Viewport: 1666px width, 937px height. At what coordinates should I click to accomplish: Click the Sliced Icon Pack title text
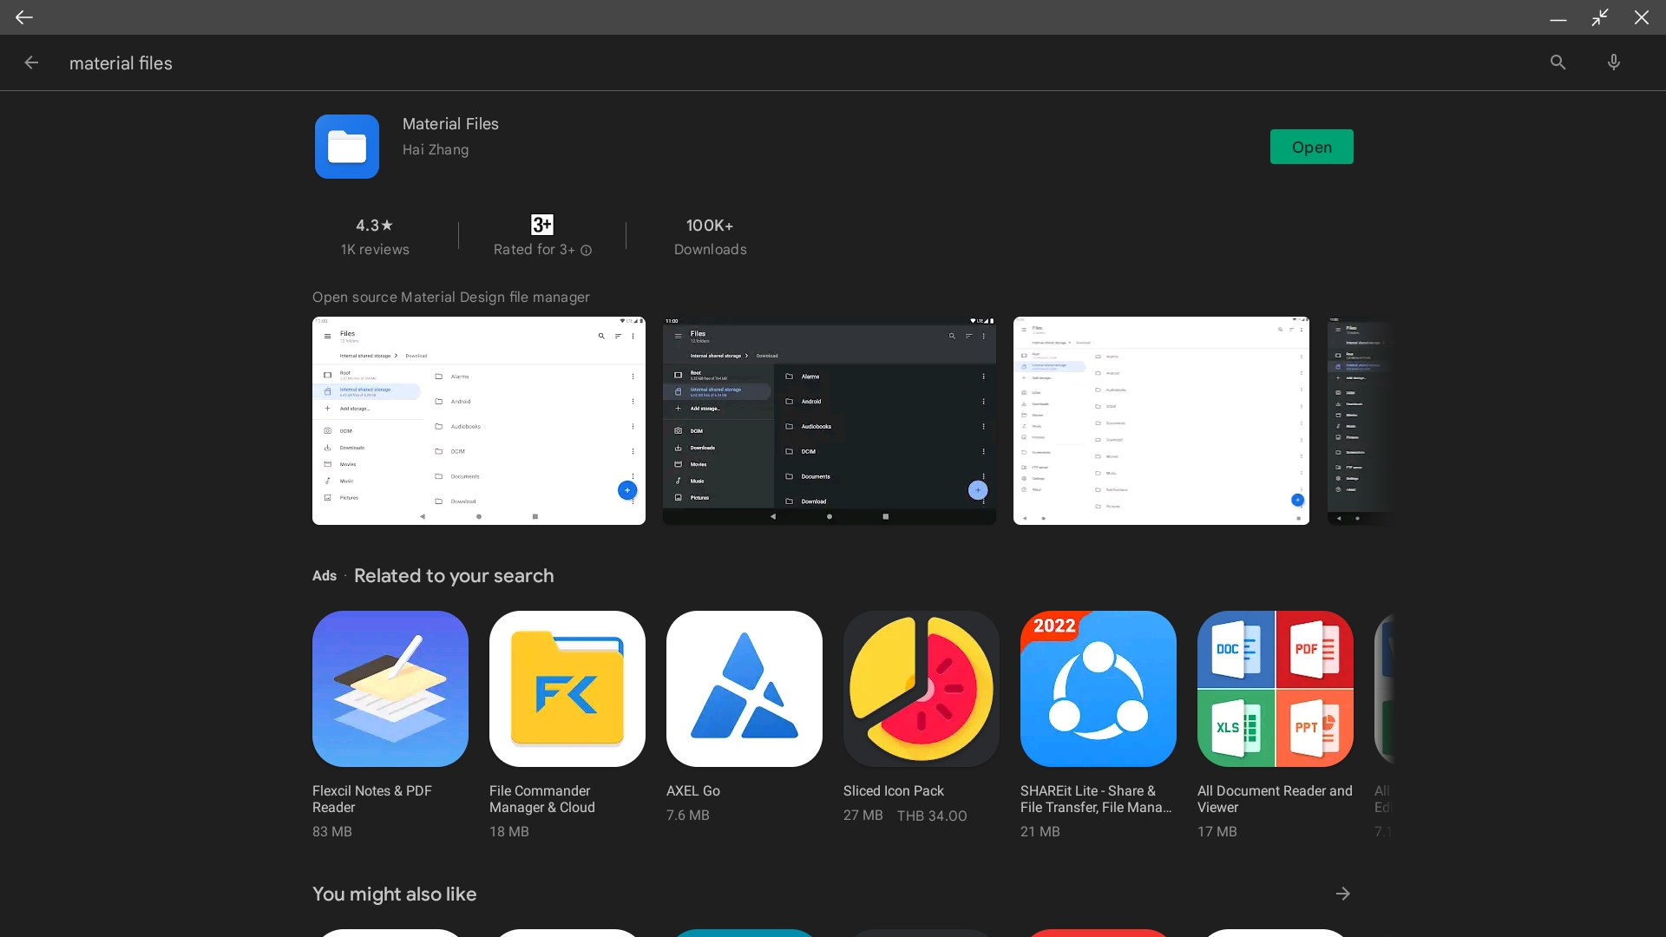tap(894, 791)
